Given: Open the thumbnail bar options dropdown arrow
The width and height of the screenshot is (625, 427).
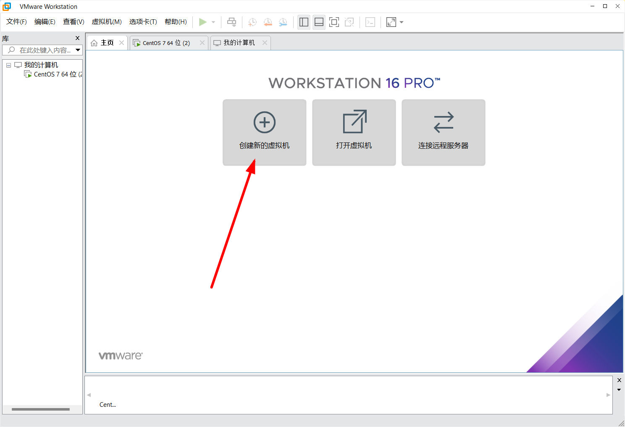Looking at the screenshot, I should (x=619, y=390).
